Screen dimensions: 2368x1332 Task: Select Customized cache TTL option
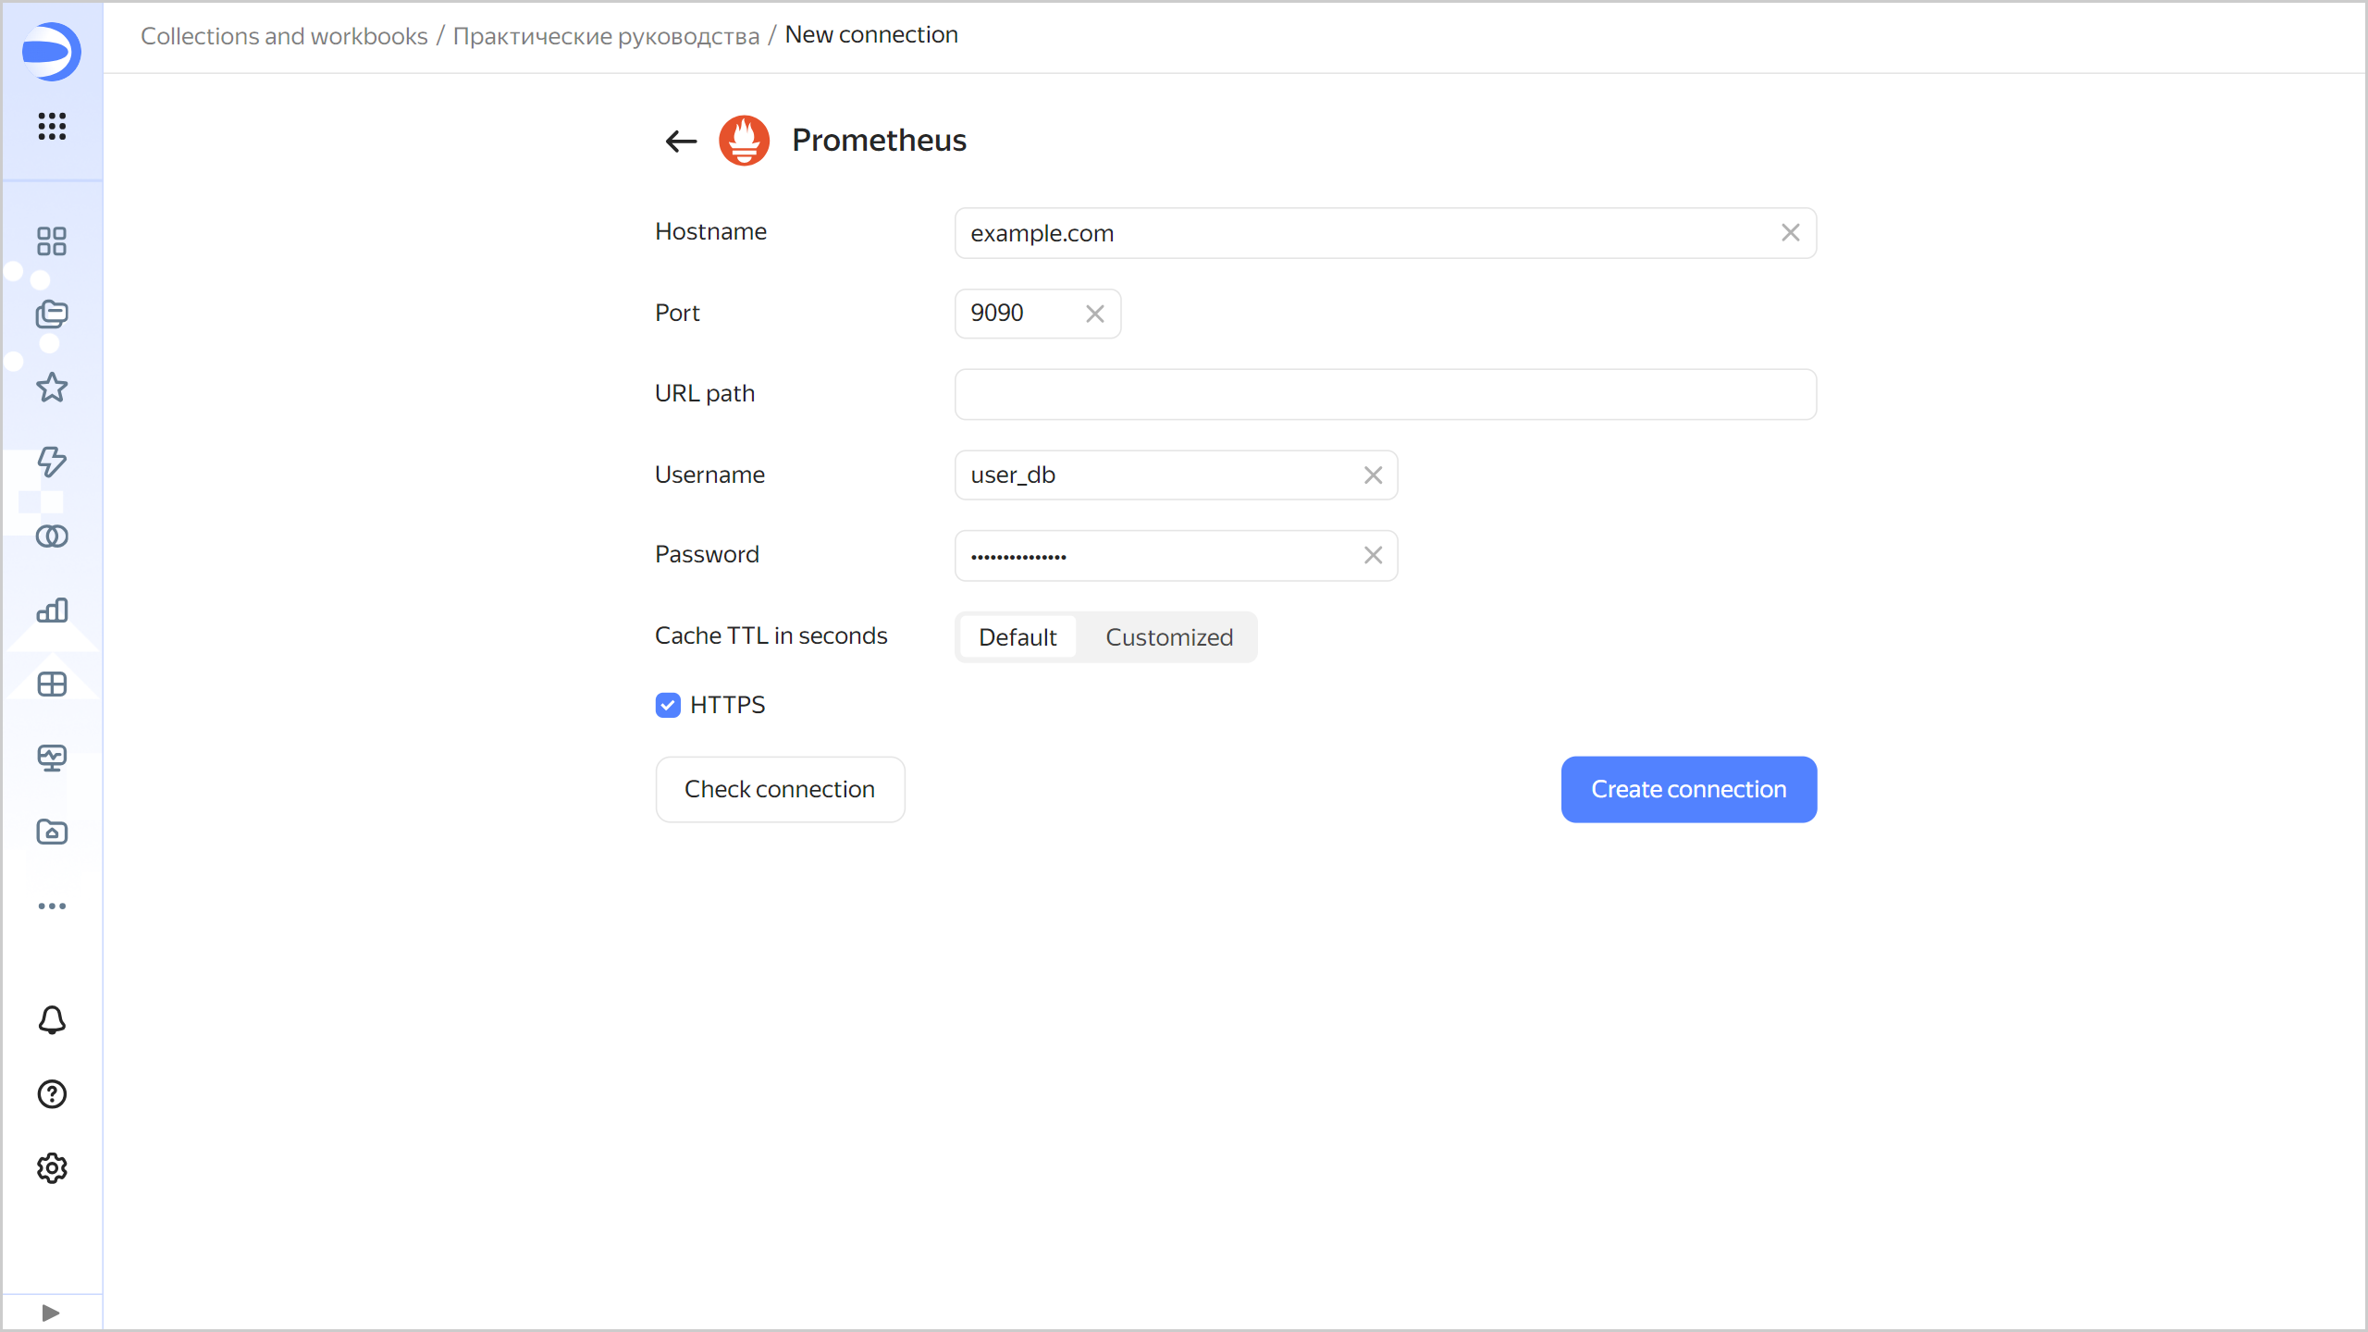1168,637
